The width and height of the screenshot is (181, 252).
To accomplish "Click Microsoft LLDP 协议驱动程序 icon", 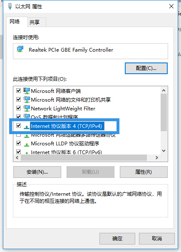I will [x=27, y=144].
